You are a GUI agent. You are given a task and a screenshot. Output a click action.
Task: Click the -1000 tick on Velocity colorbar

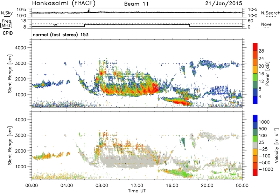coord(266,169)
